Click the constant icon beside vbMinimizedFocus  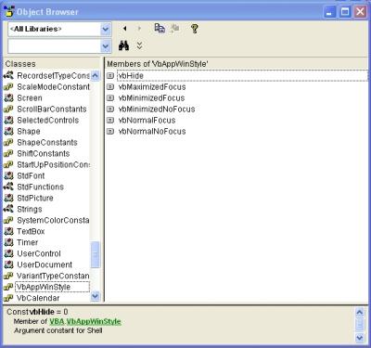click(x=110, y=98)
